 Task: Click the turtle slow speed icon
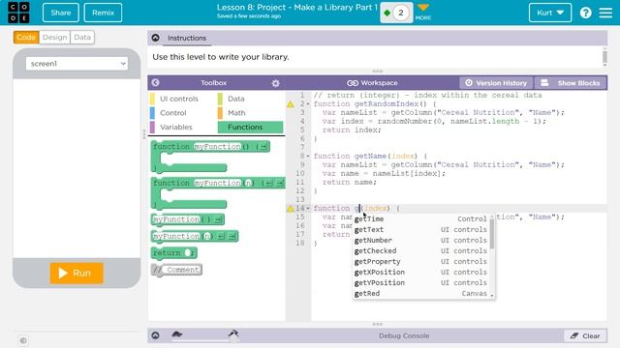pos(176,334)
